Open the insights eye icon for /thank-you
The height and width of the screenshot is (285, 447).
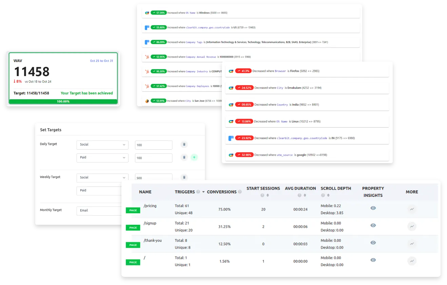coord(373,243)
